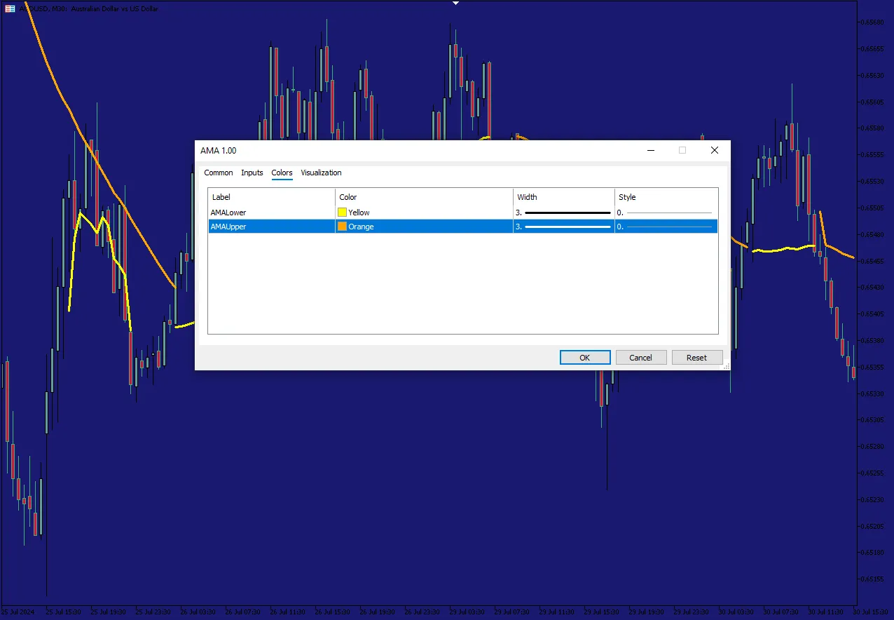This screenshot has width=894, height=620.
Task: Minimize the AMA 1.00 dialog
Action: pyautogui.click(x=651, y=150)
